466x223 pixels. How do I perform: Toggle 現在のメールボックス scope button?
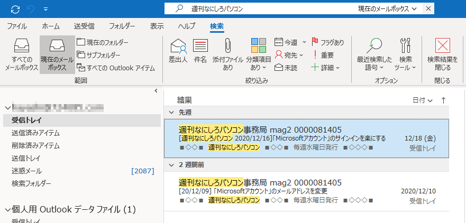pos(57,55)
